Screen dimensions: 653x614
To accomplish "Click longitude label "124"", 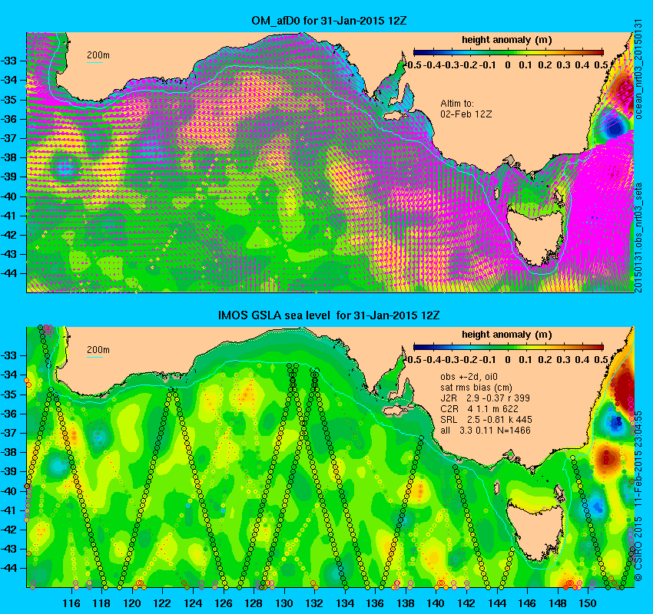I will (x=193, y=603).
